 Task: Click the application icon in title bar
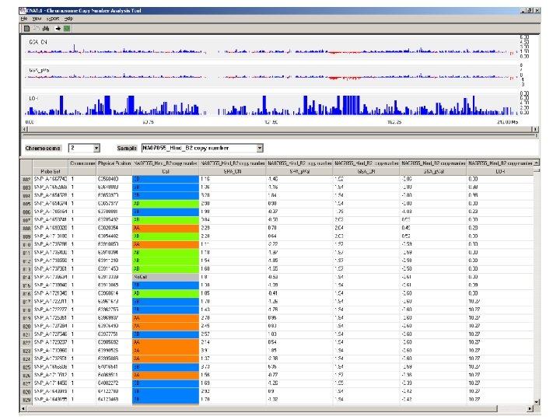click(x=23, y=11)
